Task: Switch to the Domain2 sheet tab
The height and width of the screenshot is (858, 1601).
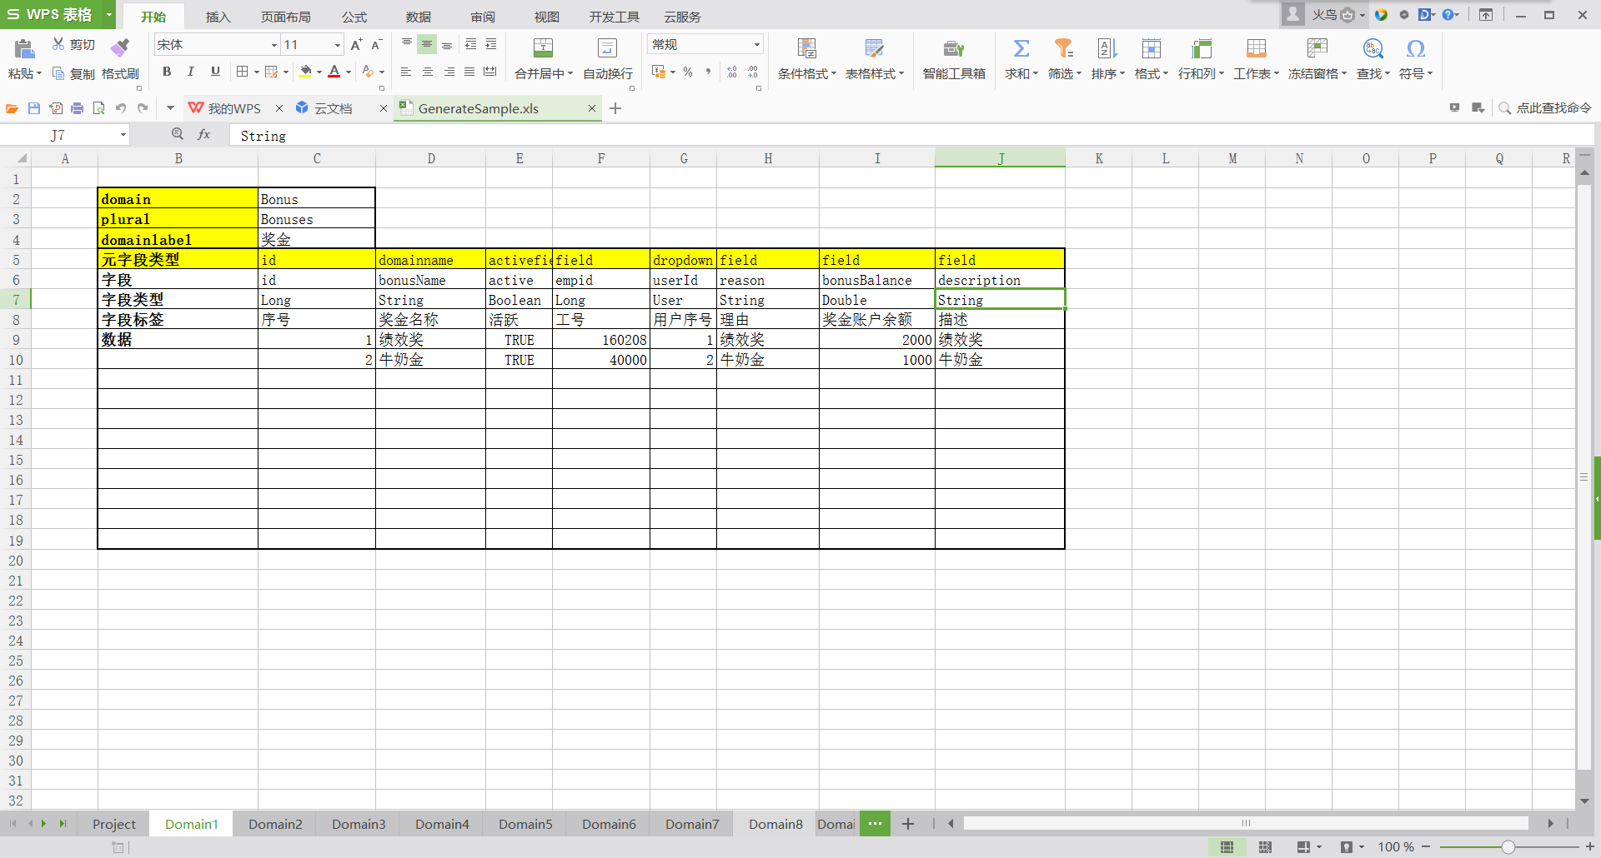Action: pos(275,824)
